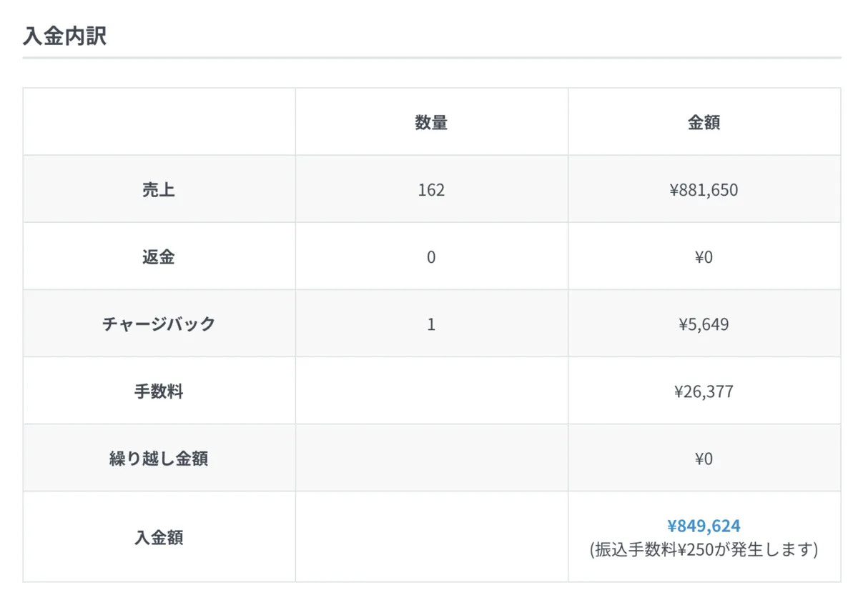Click the ¥0 refund amount cell

pos(704,257)
